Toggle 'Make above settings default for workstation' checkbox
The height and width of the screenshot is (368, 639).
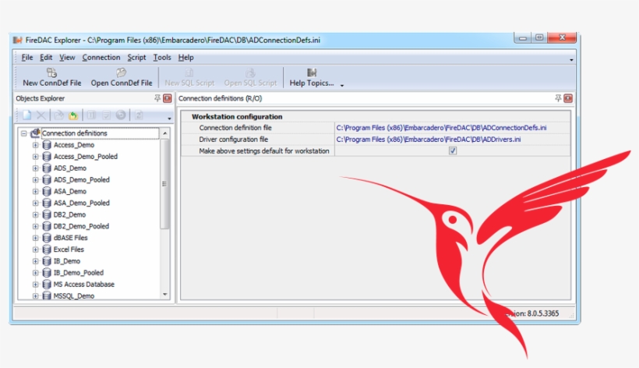tap(453, 150)
